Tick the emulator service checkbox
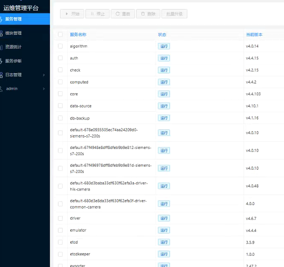This screenshot has height=267, width=284. 60,230
